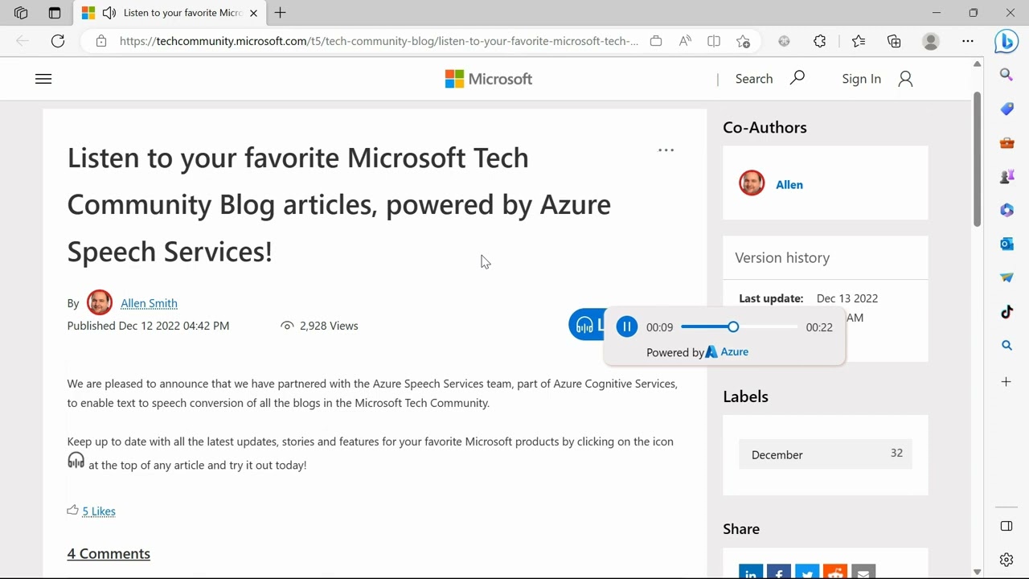Open Edge Settings and more menu

click(968, 41)
